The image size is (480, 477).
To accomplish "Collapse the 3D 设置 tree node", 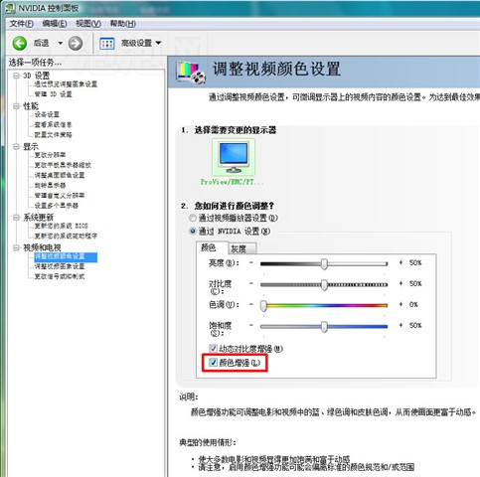I will 16,76.
